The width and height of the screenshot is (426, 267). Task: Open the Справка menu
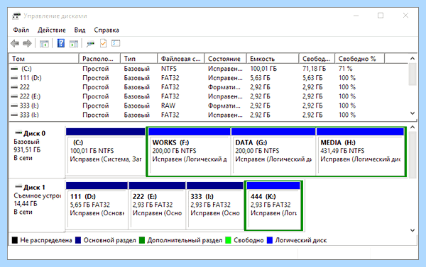tap(106, 30)
